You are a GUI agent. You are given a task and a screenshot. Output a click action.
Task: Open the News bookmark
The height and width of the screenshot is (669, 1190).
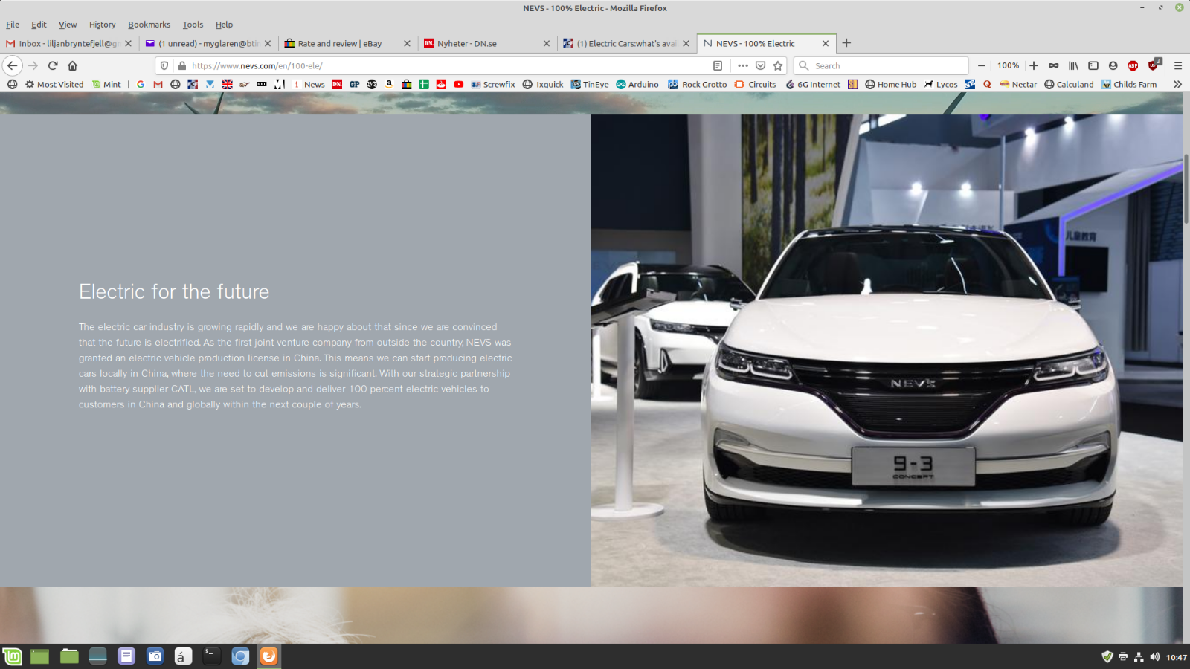(309, 84)
